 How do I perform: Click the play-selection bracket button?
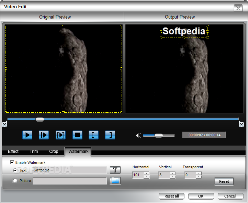point(60,135)
